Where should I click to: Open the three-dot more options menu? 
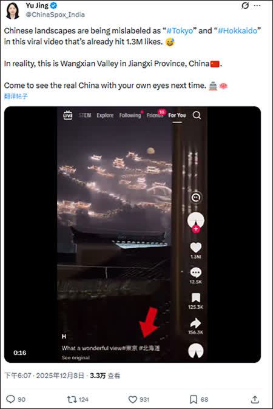click(x=257, y=5)
